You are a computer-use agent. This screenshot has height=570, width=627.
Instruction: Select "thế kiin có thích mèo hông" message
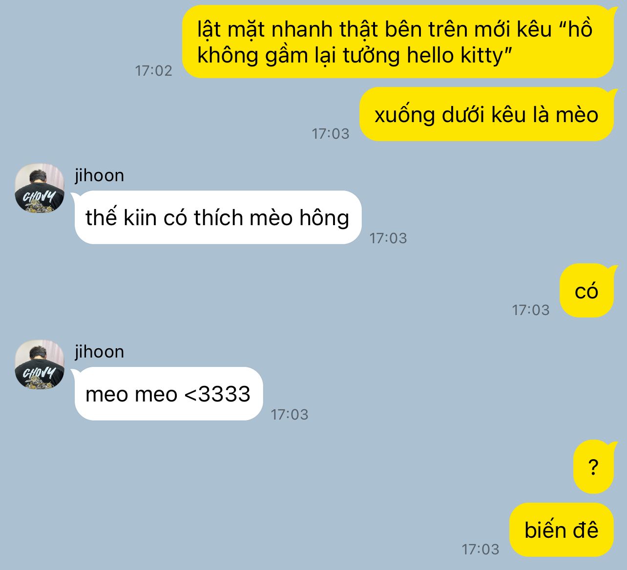218,217
